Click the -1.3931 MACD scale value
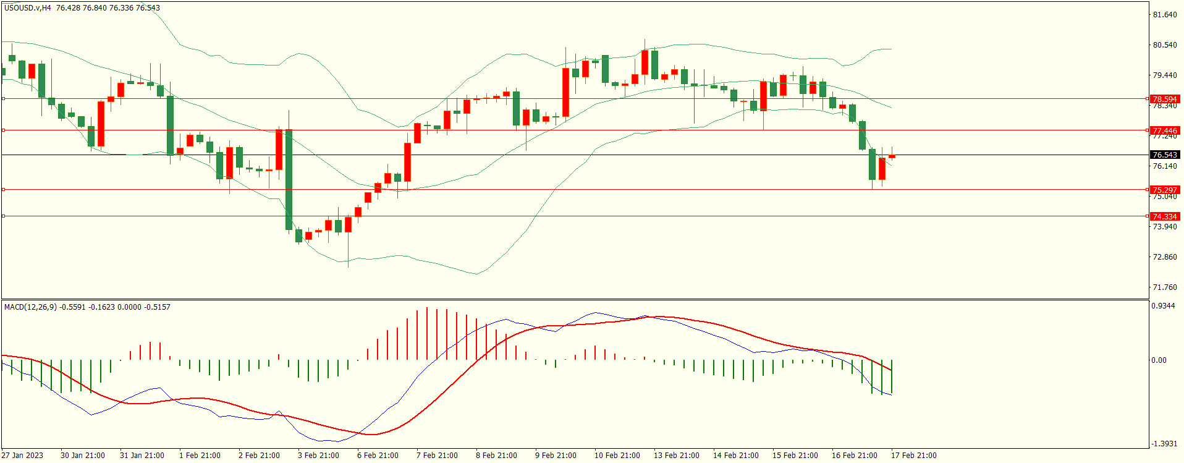 point(1163,444)
